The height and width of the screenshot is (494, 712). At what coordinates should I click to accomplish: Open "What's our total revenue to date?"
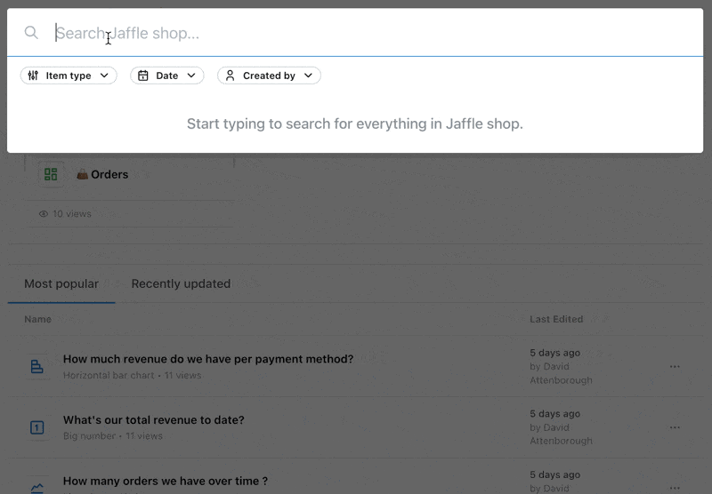click(x=153, y=420)
